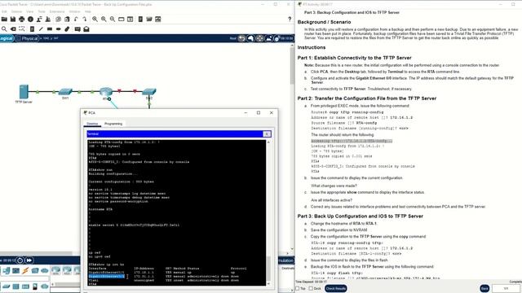
Task: Open the Tools menu
Action: (x=42, y=11)
